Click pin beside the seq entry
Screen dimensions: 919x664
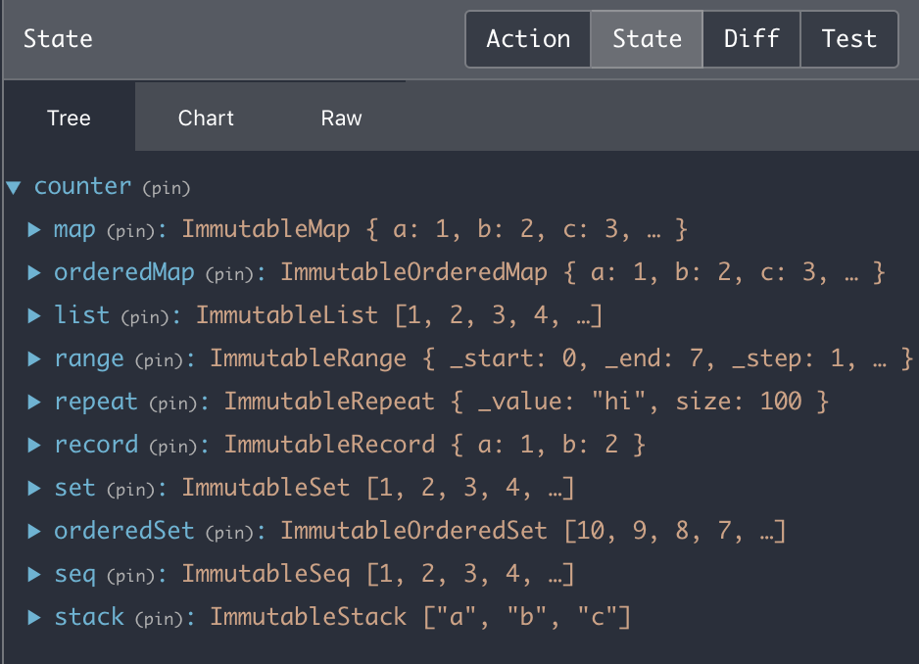[131, 574]
